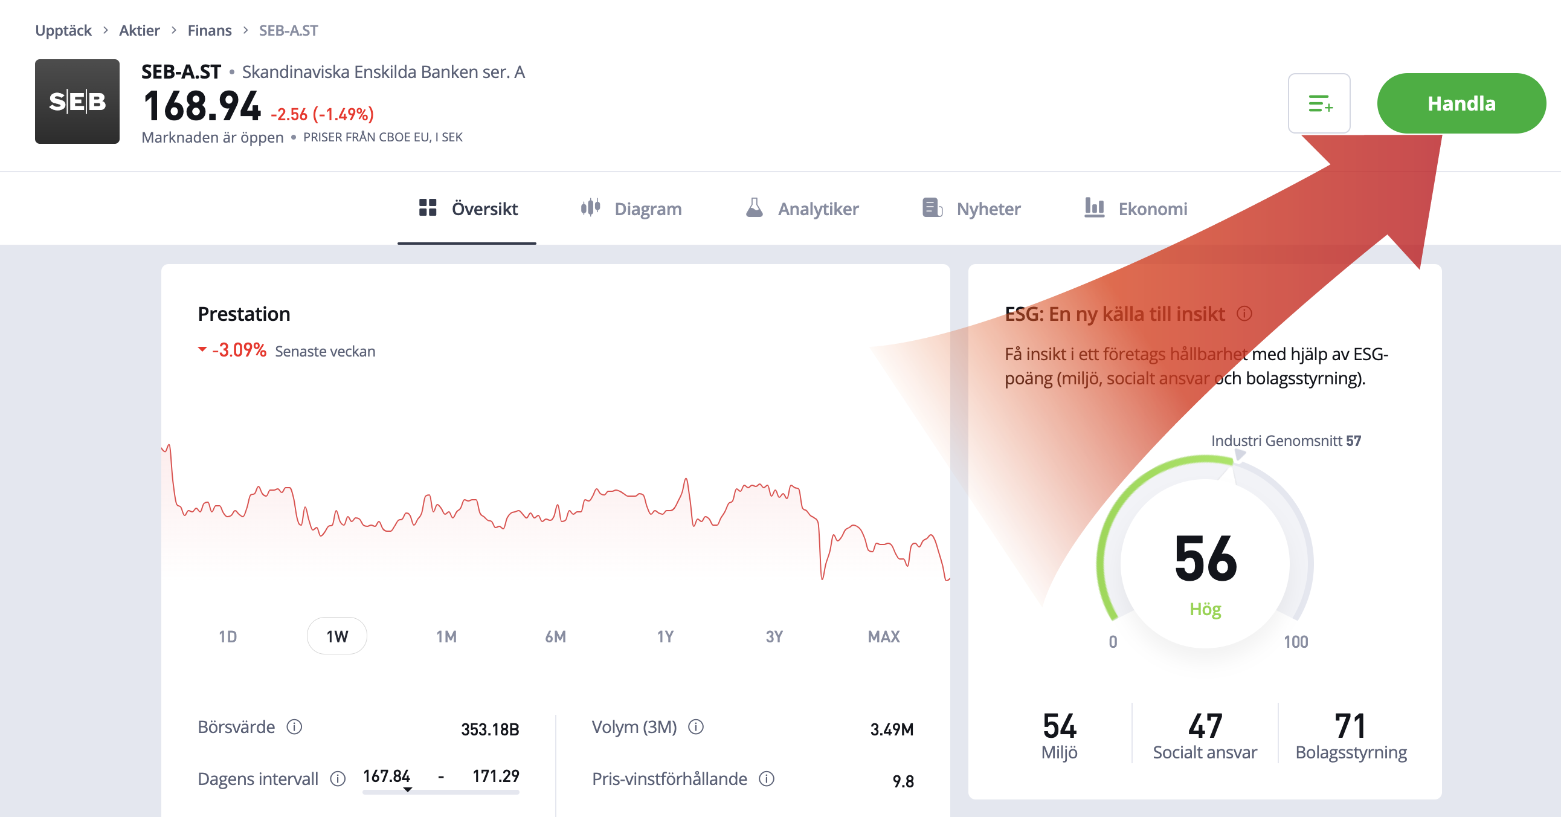This screenshot has height=817, width=1561.
Task: Navigate to Aktier breadcrumb link
Action: pyautogui.click(x=140, y=30)
